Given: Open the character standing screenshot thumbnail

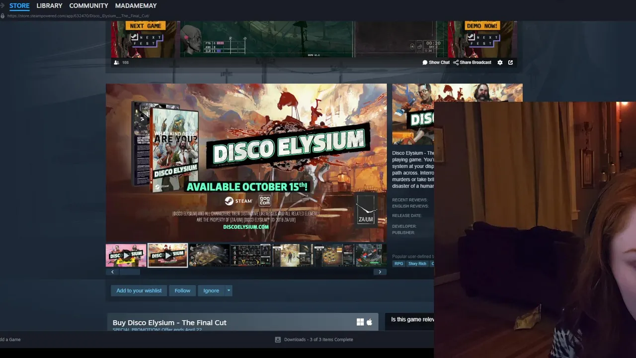Looking at the screenshot, I should pos(293,255).
